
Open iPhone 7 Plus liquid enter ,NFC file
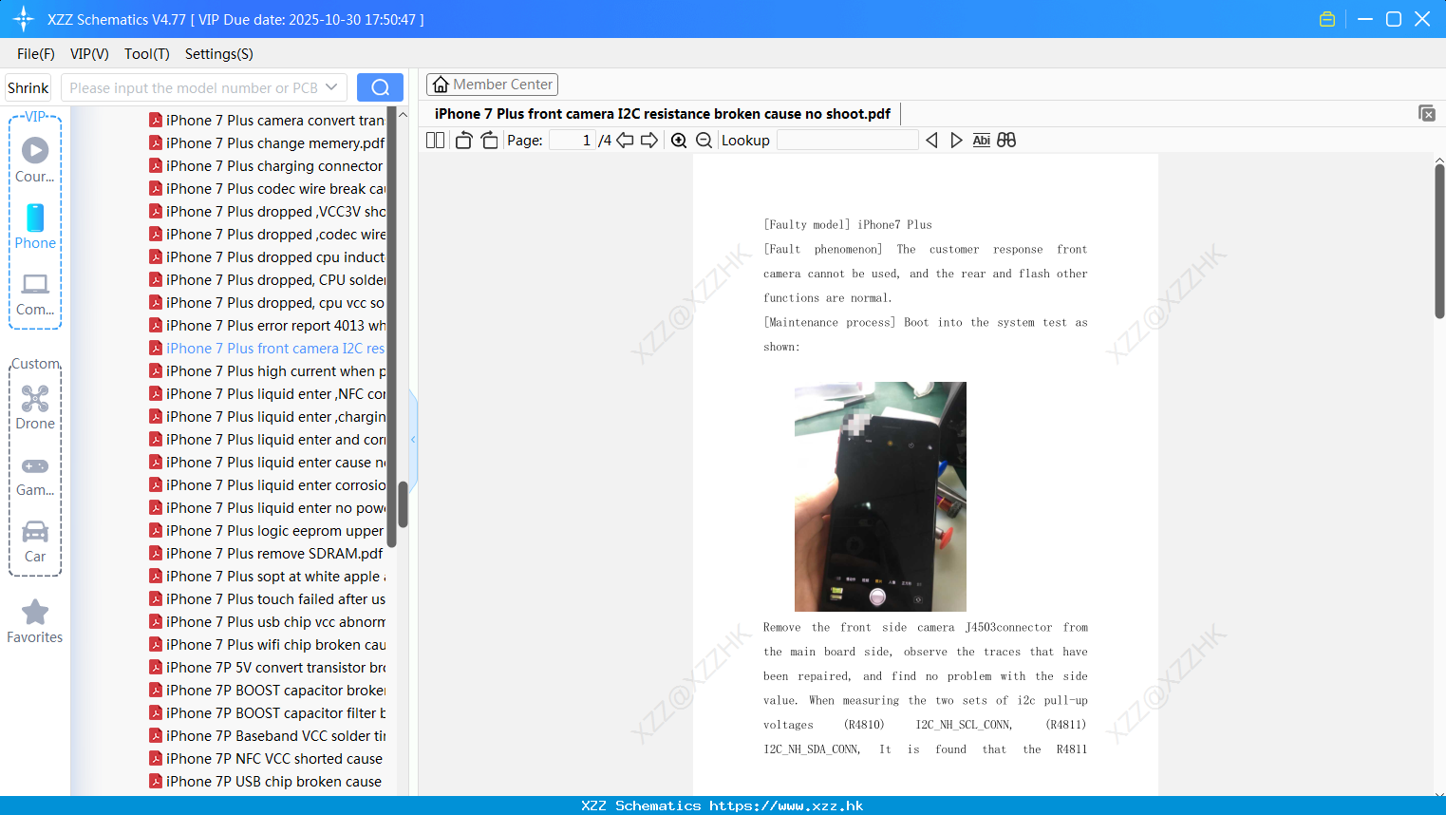click(x=267, y=394)
